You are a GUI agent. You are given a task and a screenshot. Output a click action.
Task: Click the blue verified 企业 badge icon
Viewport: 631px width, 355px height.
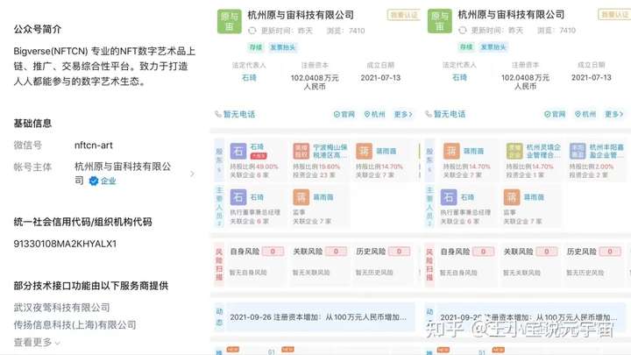pos(94,181)
